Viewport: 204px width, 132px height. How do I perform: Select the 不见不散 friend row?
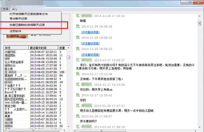pos(35,89)
